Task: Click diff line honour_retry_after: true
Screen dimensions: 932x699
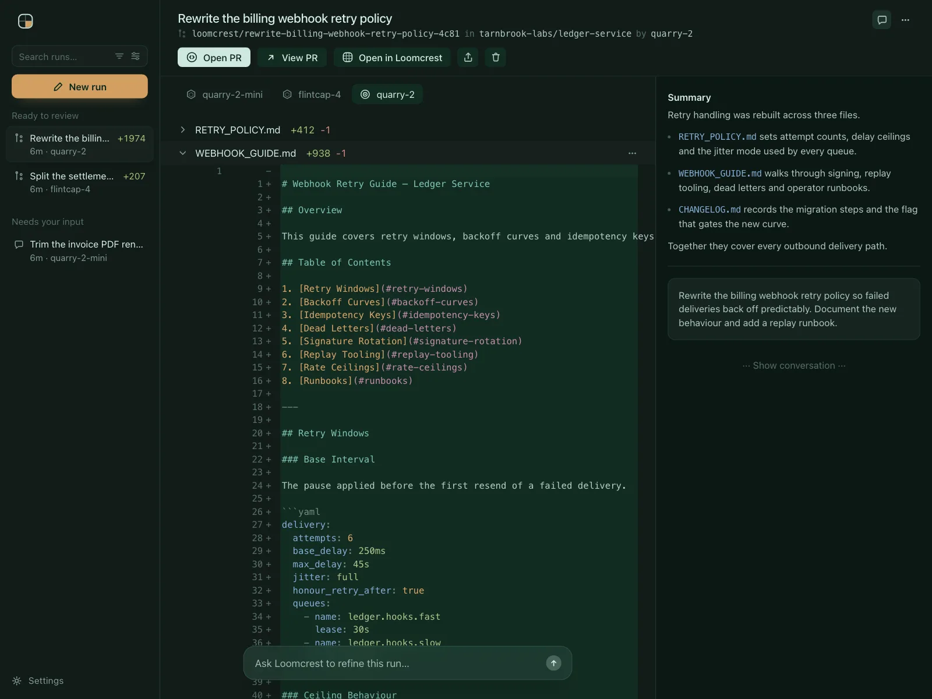Action: click(x=358, y=591)
